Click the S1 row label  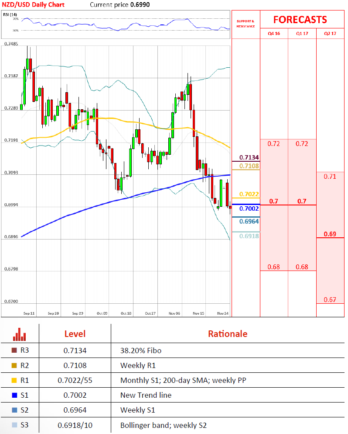[24, 395]
